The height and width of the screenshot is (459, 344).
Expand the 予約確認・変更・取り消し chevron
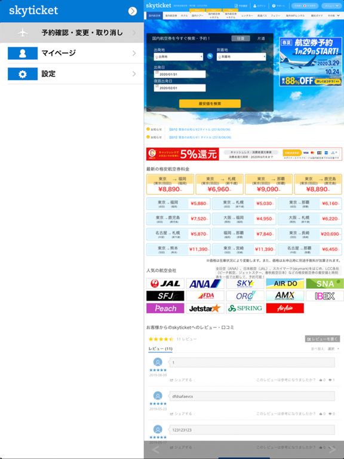tap(134, 32)
